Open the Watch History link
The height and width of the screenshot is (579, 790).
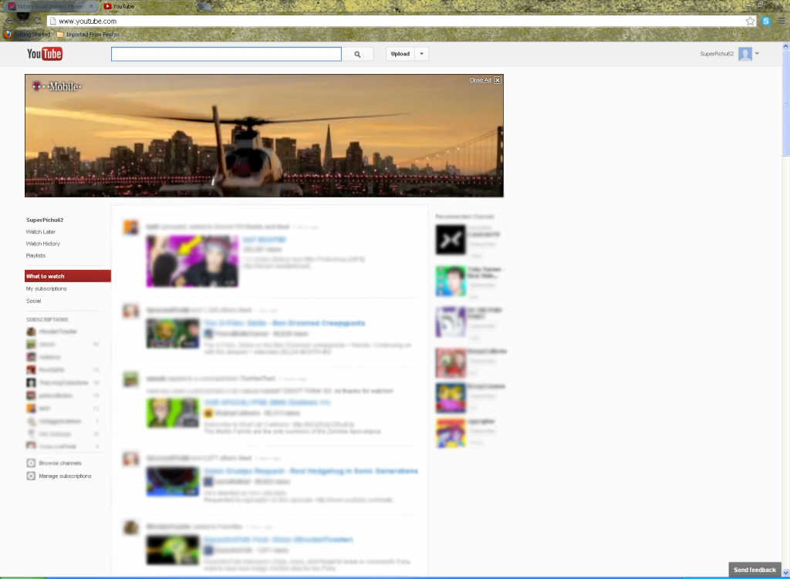click(43, 244)
